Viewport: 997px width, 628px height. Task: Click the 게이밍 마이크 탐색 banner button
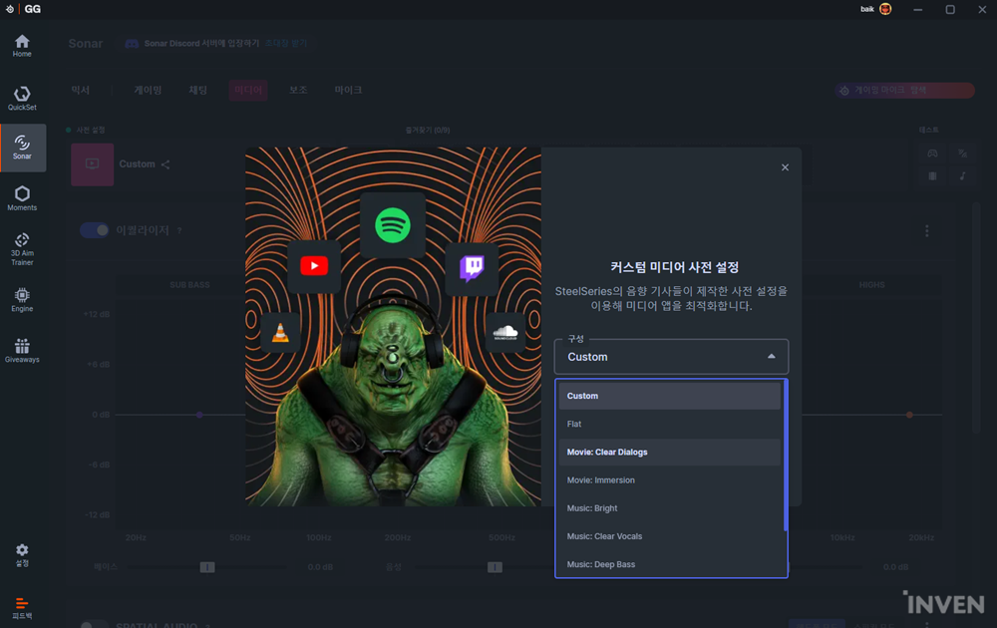click(904, 91)
